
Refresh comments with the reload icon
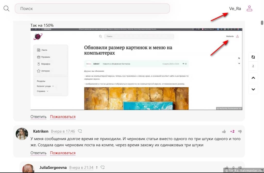click(x=253, y=57)
